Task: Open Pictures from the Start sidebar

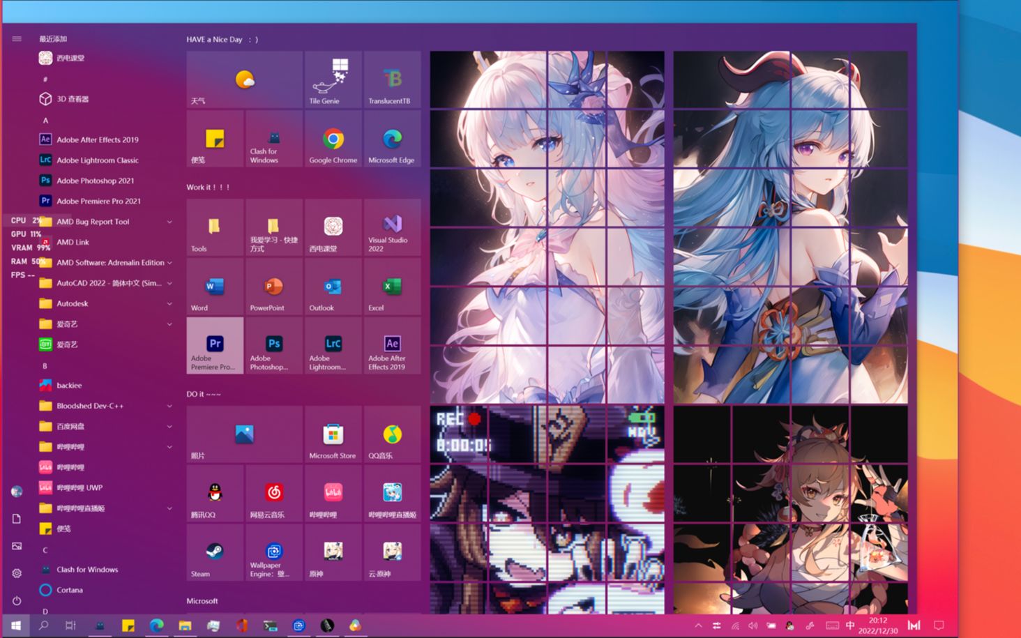Action: [17, 546]
